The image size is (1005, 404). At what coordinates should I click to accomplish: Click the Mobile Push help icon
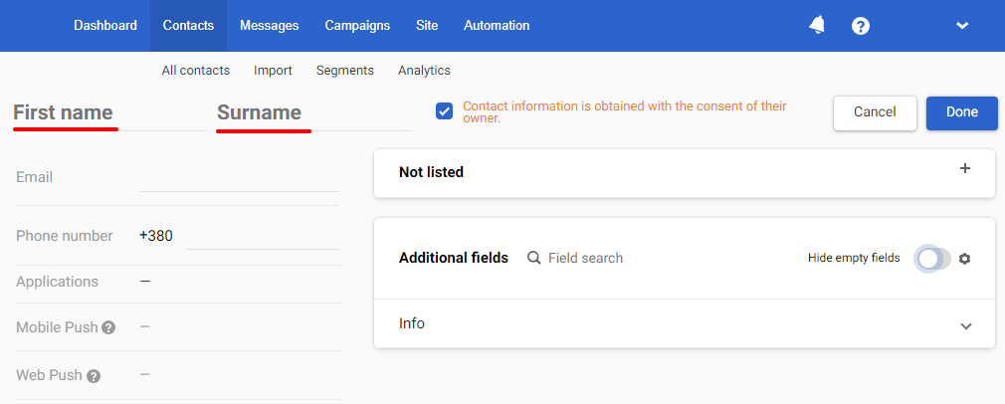[x=108, y=327]
